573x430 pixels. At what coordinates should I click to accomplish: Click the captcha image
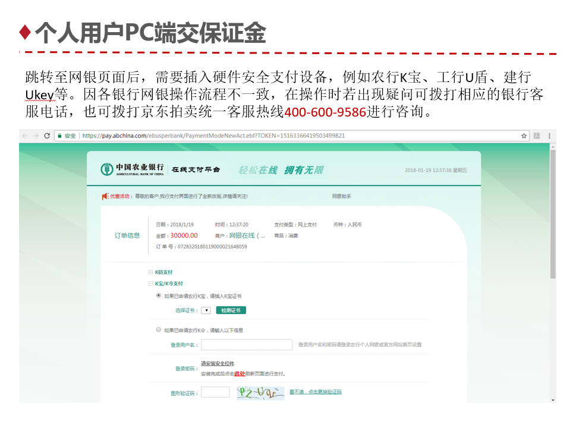point(260,393)
